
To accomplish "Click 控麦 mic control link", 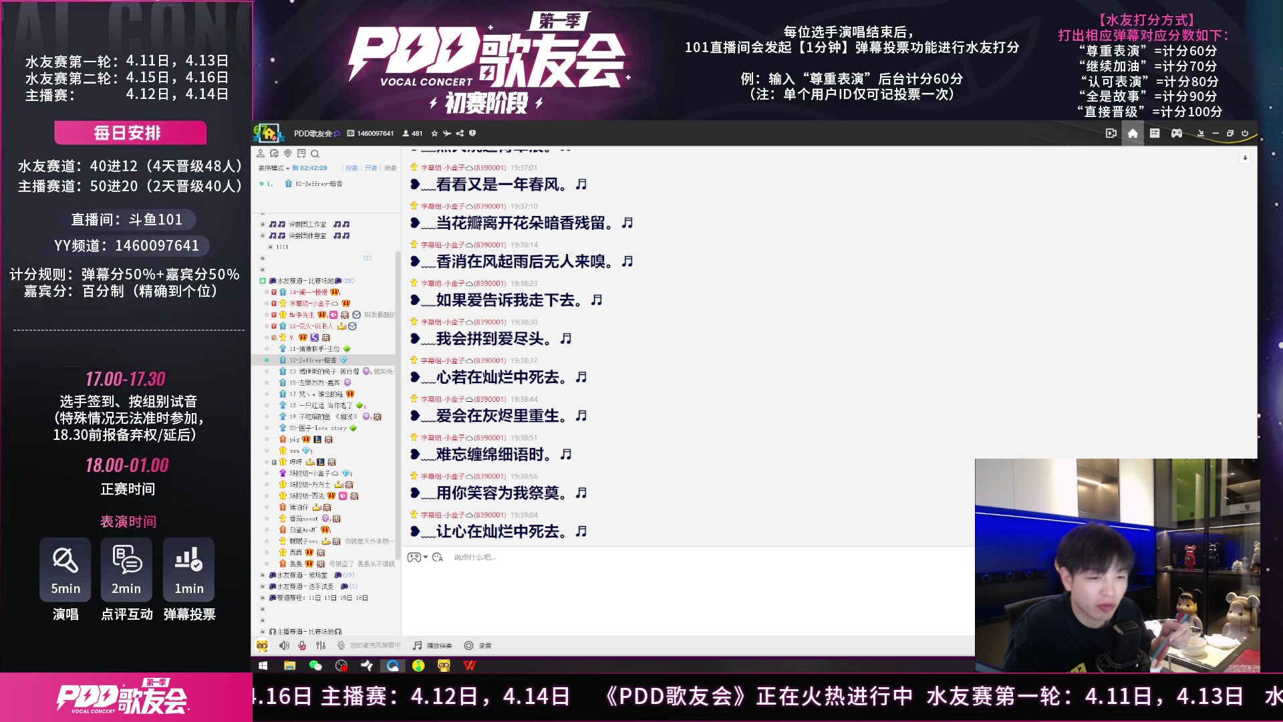I will 351,168.
